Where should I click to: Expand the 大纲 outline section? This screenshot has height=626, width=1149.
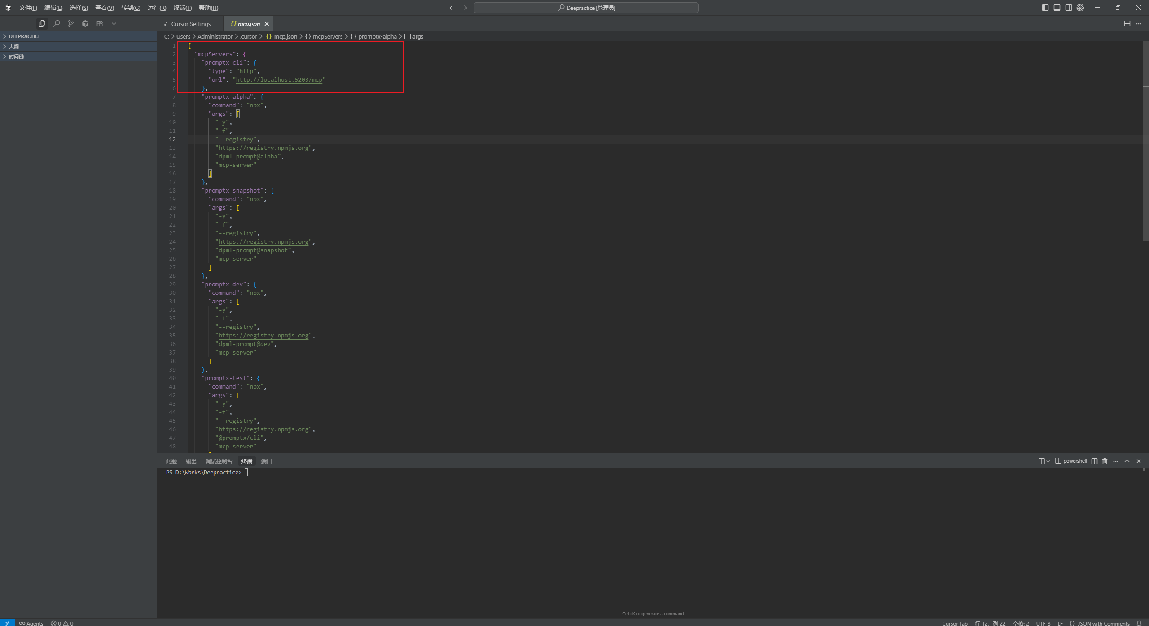(79, 47)
